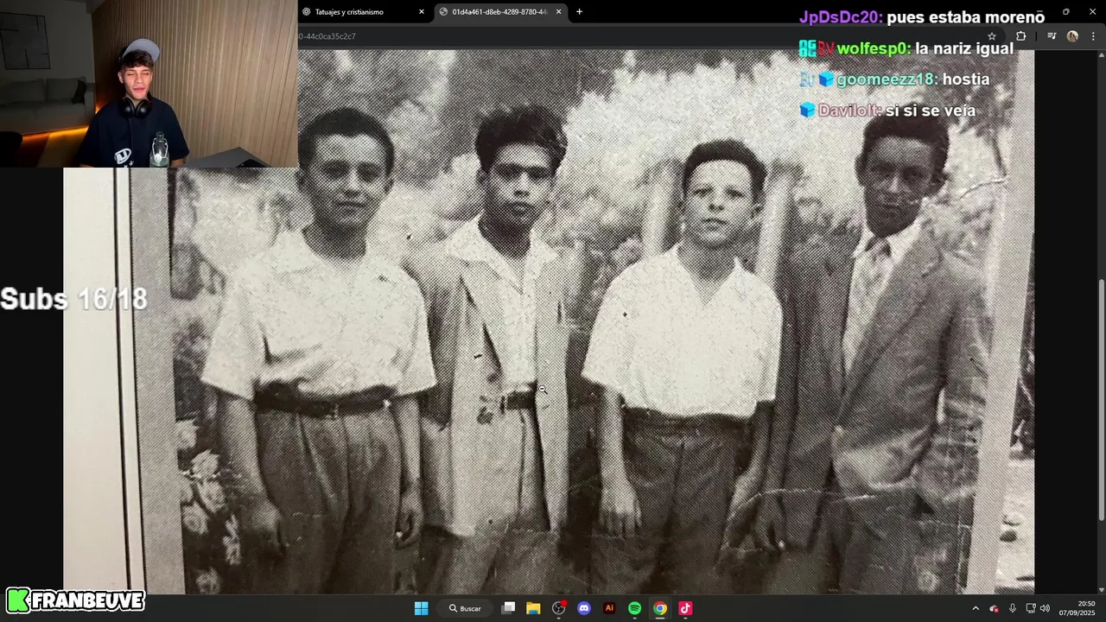Restore the Chrome window size
This screenshot has width=1106, height=622.
1065,12
